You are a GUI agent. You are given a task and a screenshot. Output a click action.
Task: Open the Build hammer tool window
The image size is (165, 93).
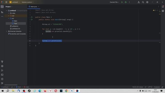pyautogui.click(x=2, y=62)
